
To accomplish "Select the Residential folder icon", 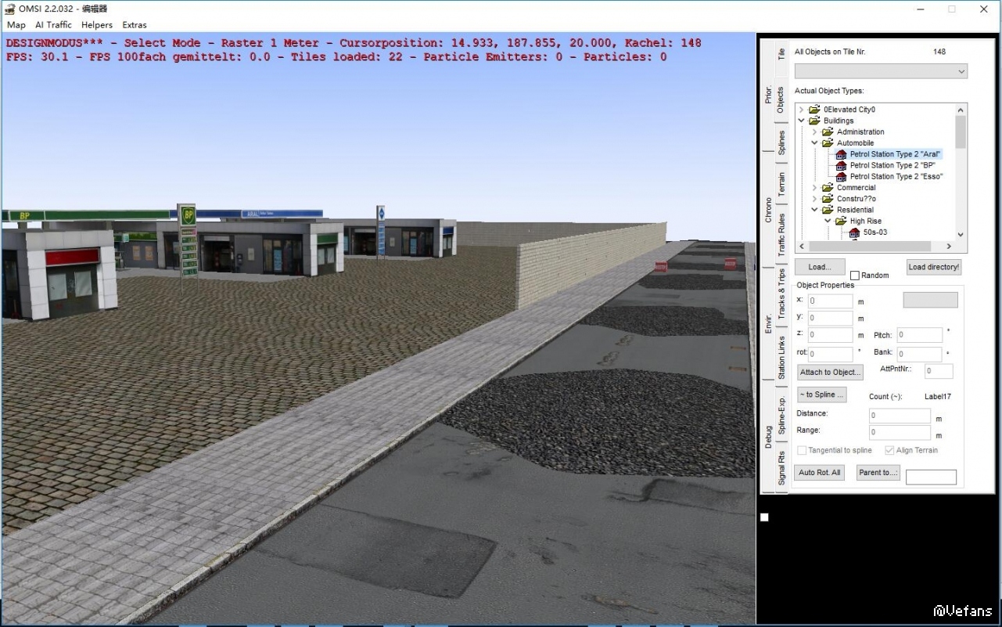I will click(x=828, y=210).
